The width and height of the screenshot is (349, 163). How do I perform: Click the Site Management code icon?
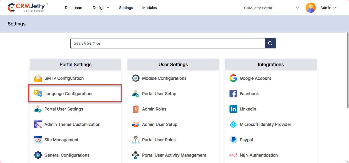pyautogui.click(x=38, y=140)
